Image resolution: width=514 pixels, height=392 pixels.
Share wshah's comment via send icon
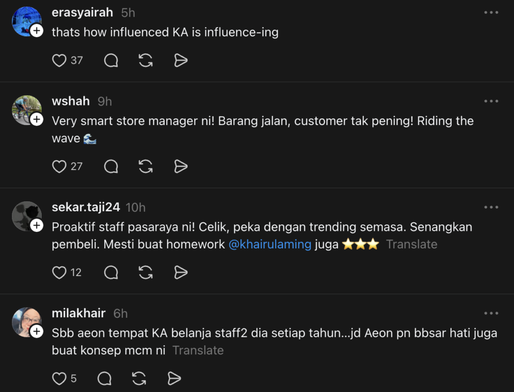point(180,167)
